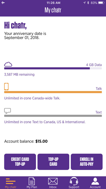Tap the 3,587 MB remaining text
This screenshot has width=106, height=189.
coord(19,74)
